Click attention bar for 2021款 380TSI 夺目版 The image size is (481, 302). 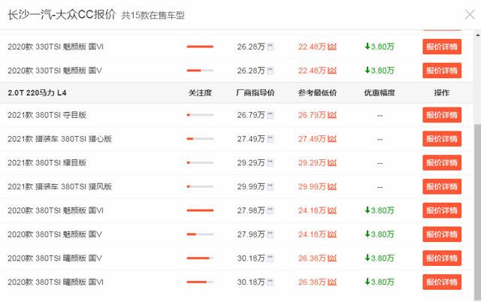coord(200,115)
